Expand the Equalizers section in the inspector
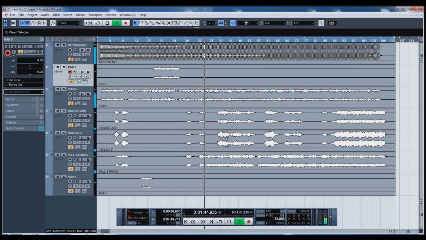Screen dimensions: 426x240 [24, 105]
